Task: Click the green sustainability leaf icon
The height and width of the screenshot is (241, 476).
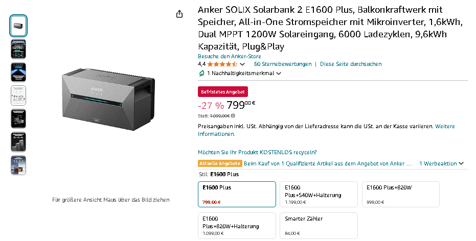Action: point(201,73)
